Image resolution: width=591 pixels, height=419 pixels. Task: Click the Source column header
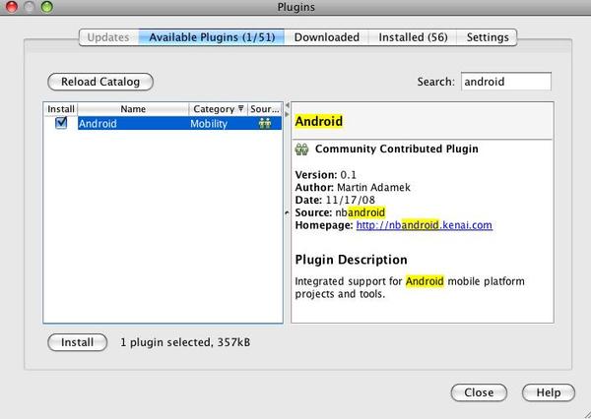pos(265,109)
